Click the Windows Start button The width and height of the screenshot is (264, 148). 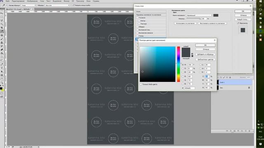[260, 1]
